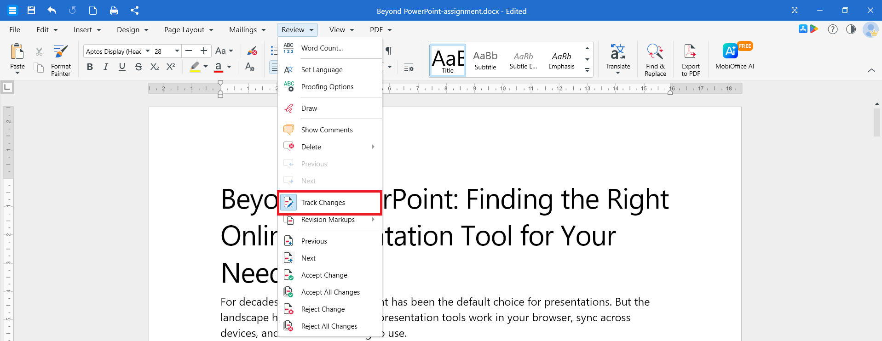This screenshot has width=882, height=341.
Task: Open the hamburger menu icon
Action: [x=12, y=11]
